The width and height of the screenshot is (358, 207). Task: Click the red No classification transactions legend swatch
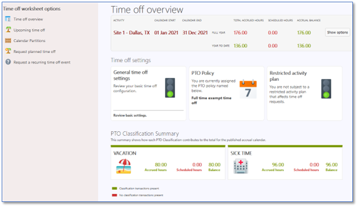[x=114, y=195]
